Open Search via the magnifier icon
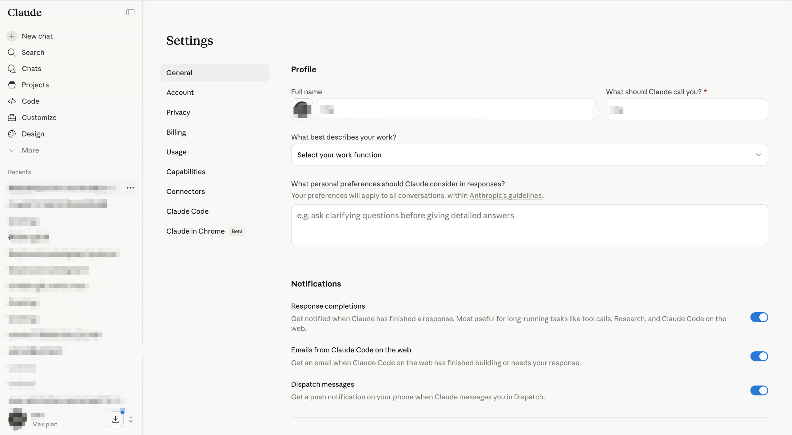 coord(12,52)
